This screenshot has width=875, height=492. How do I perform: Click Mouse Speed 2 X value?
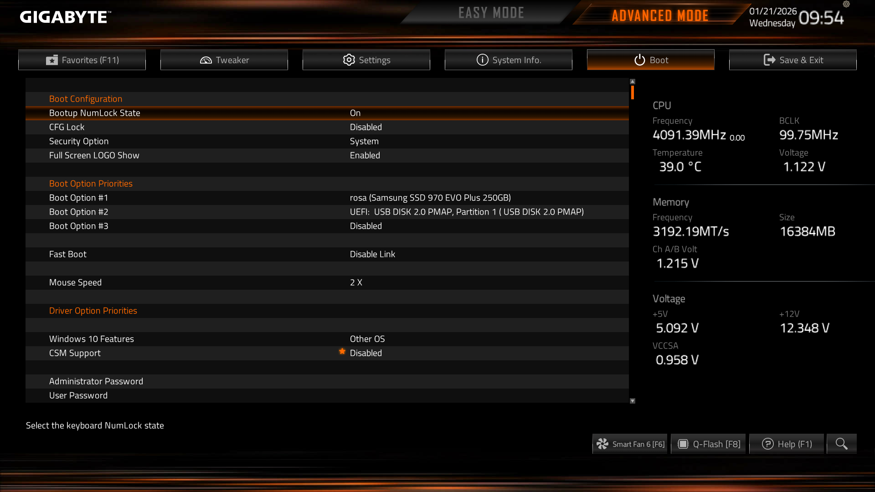coord(356,282)
